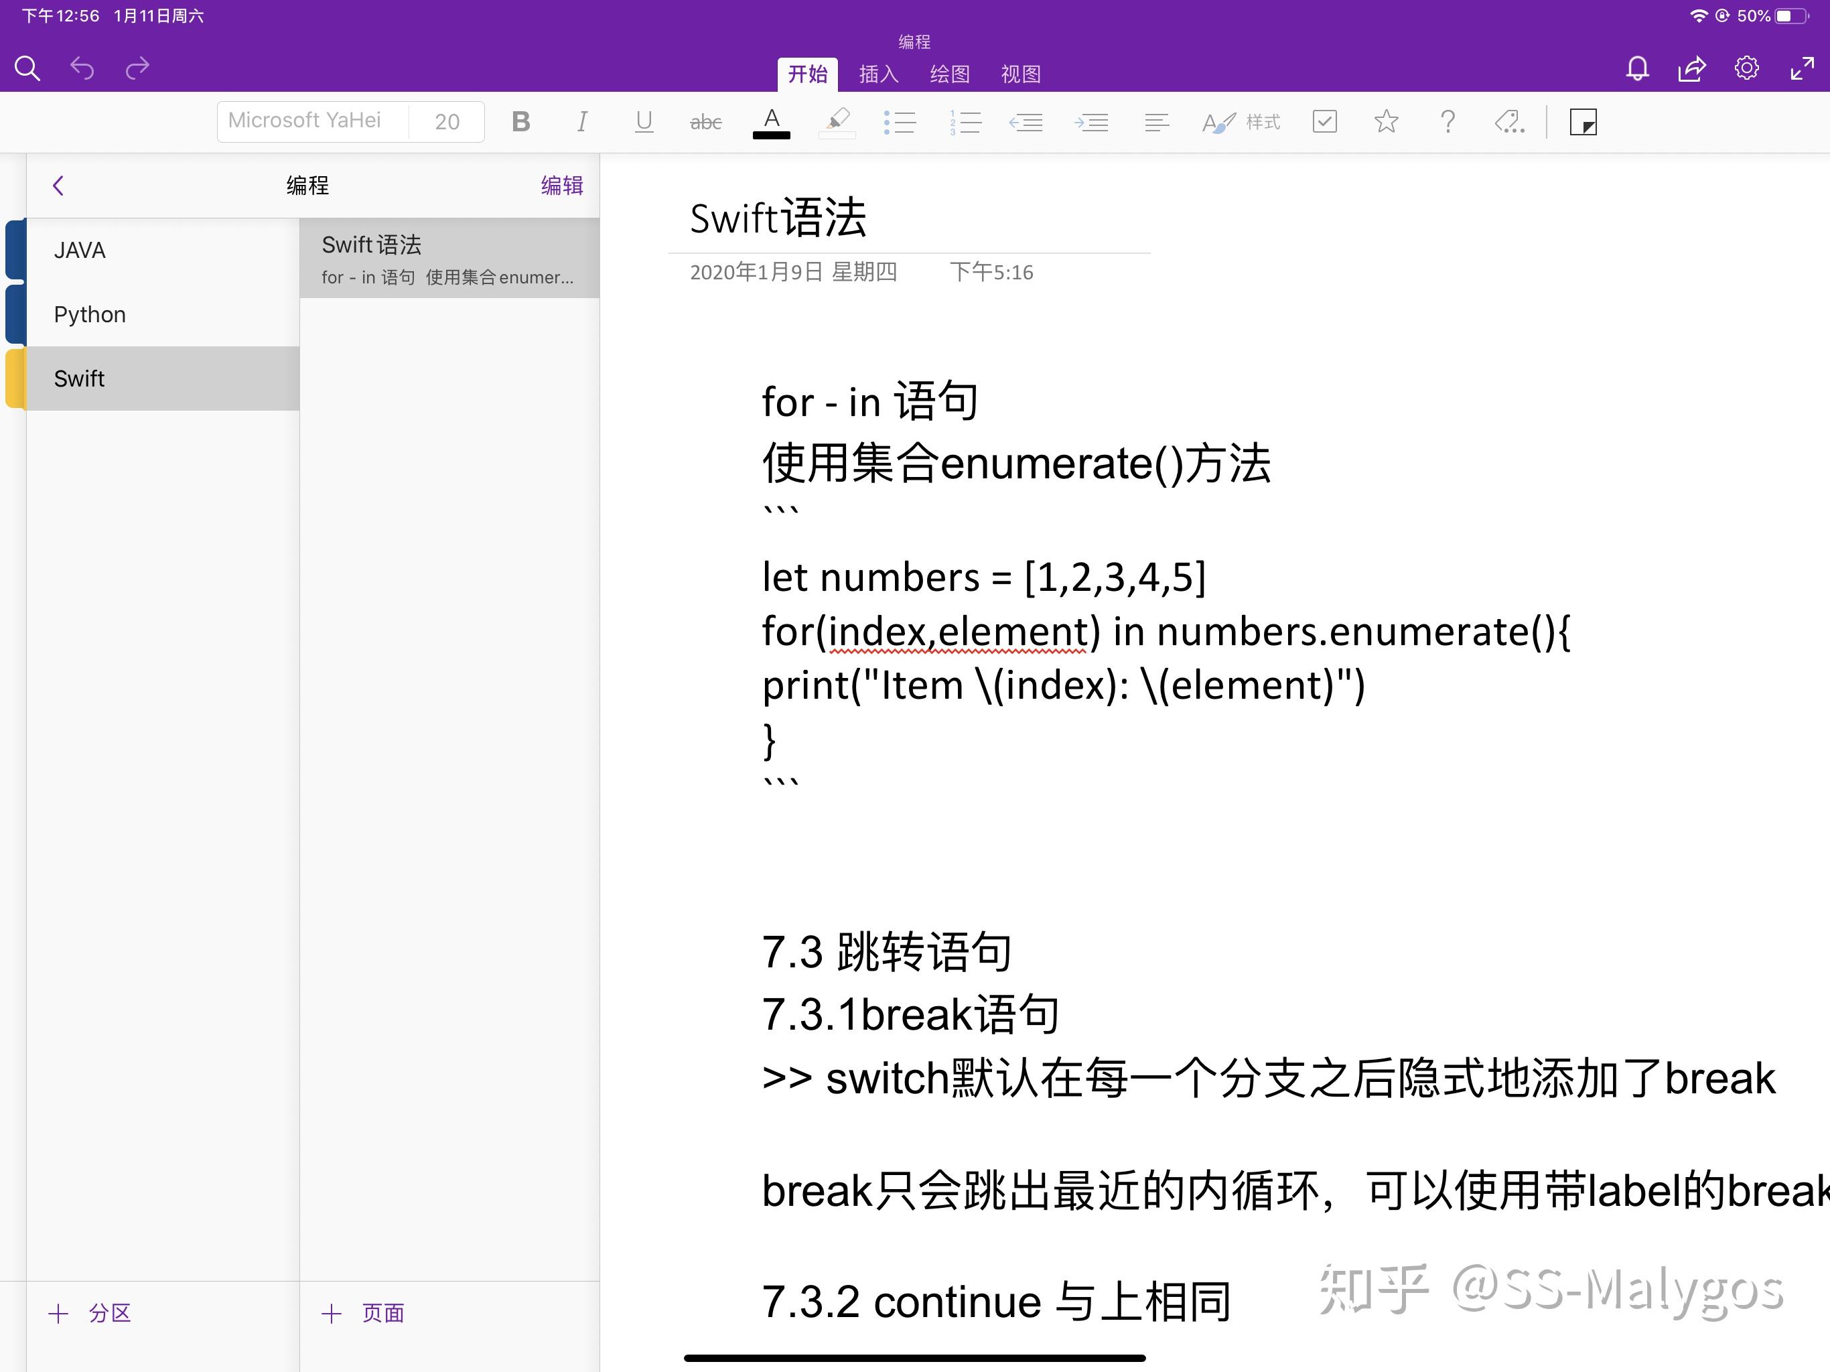The height and width of the screenshot is (1372, 1830).
Task: Open the Python section
Action: [162, 314]
